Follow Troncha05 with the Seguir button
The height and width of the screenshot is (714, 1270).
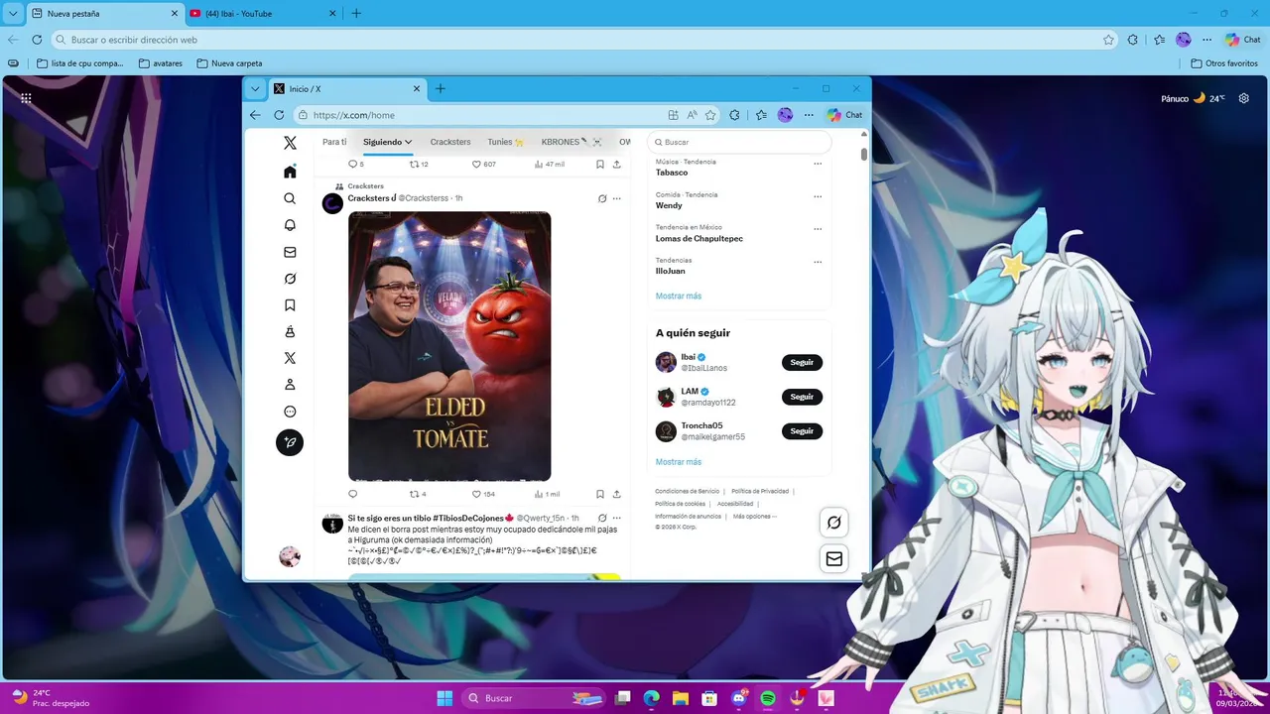(x=802, y=431)
